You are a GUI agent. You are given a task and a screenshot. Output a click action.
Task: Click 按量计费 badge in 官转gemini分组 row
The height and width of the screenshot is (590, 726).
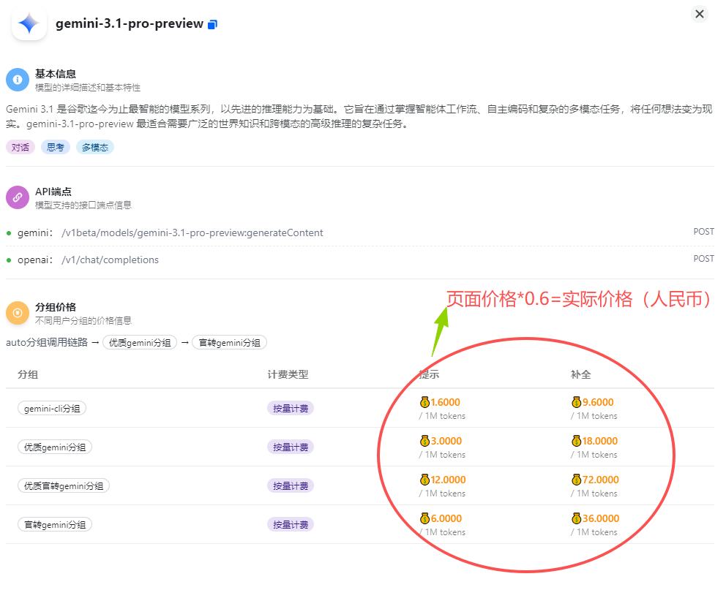tap(291, 525)
